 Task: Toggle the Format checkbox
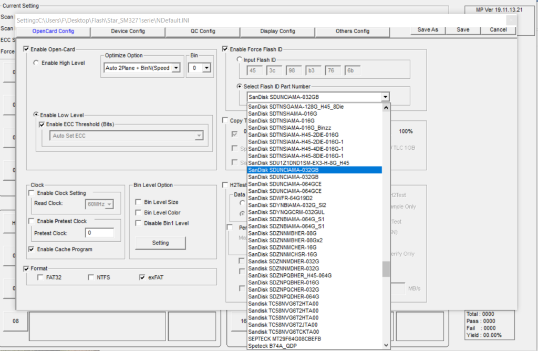(x=26, y=269)
